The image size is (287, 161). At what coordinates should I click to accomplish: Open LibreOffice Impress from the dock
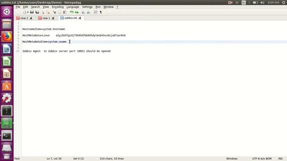click(x=7, y=74)
